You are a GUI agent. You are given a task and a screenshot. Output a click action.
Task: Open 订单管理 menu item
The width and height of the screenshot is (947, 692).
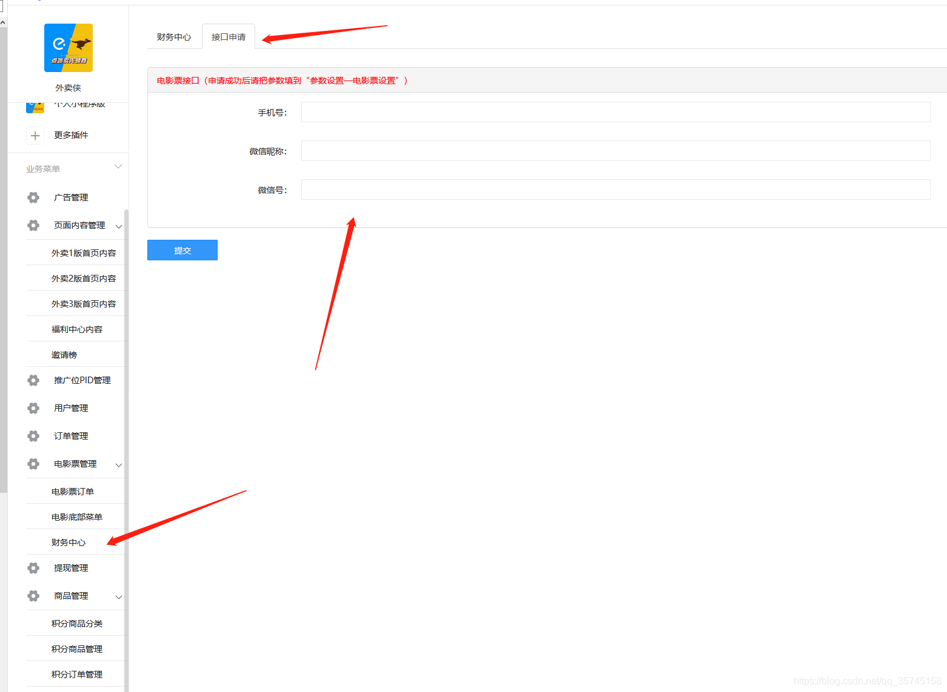tap(71, 436)
